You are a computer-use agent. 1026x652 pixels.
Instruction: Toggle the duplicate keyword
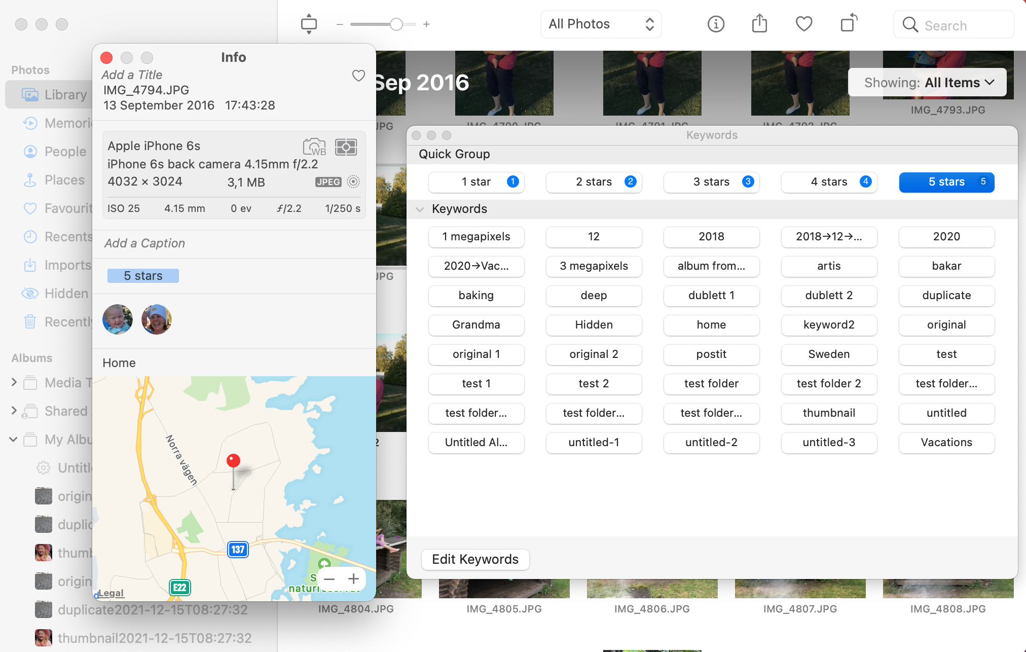coord(946,296)
